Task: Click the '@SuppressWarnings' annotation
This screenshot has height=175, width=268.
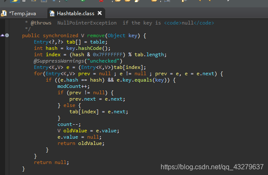Action: pos(59,61)
